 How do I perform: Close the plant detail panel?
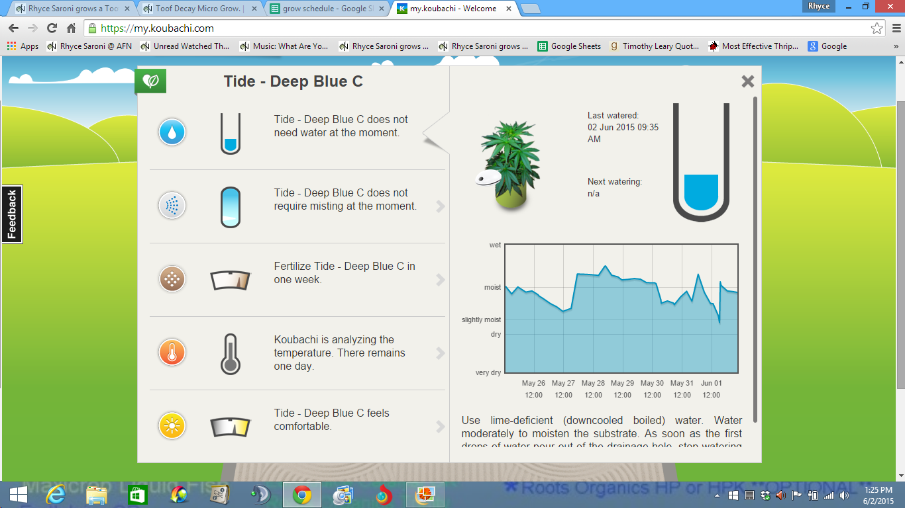pyautogui.click(x=748, y=81)
